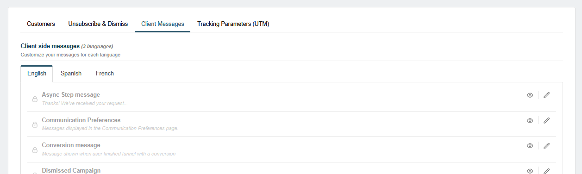Edit the Dismissed Campaign message
This screenshot has width=582, height=174.
click(x=546, y=171)
